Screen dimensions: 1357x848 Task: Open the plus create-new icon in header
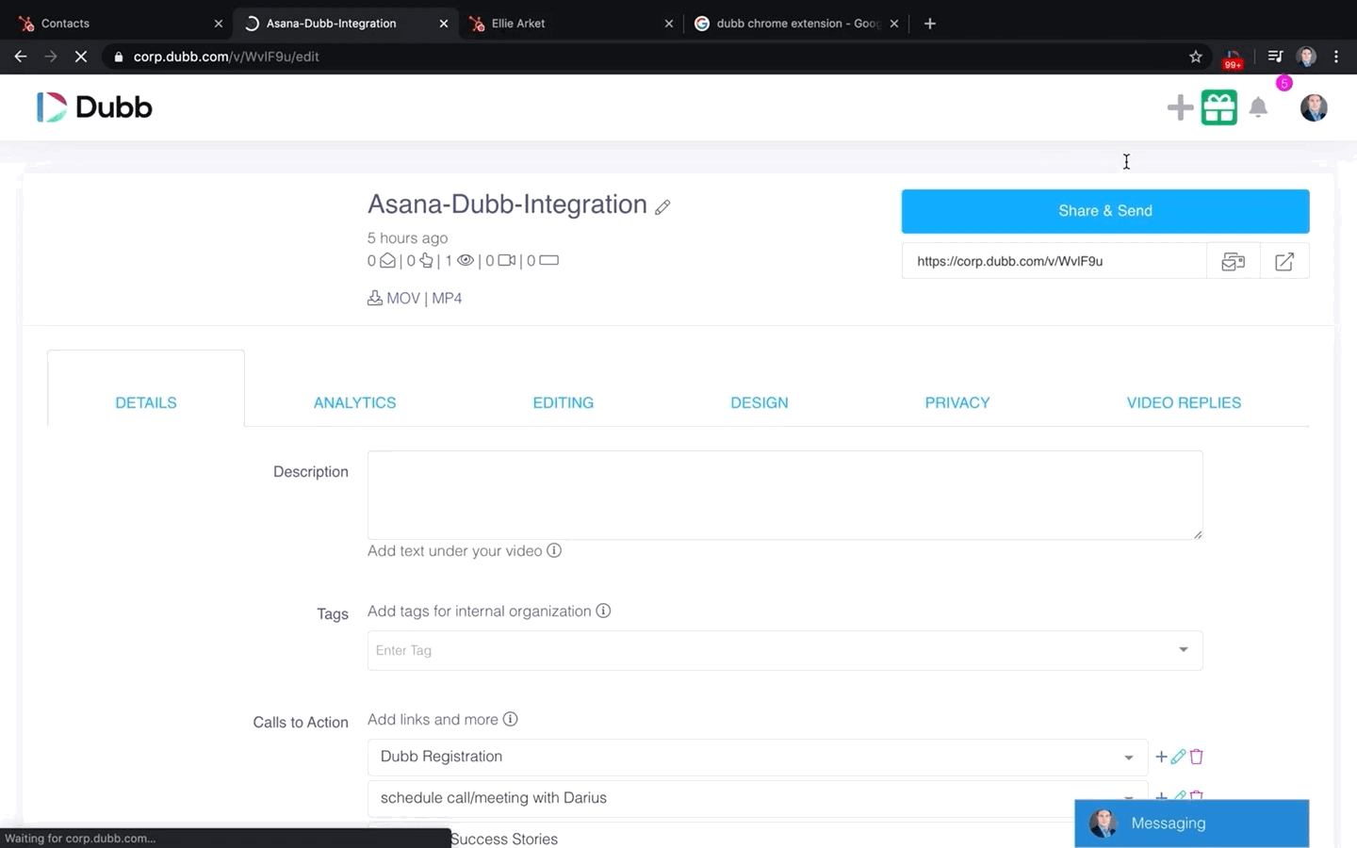tap(1180, 107)
